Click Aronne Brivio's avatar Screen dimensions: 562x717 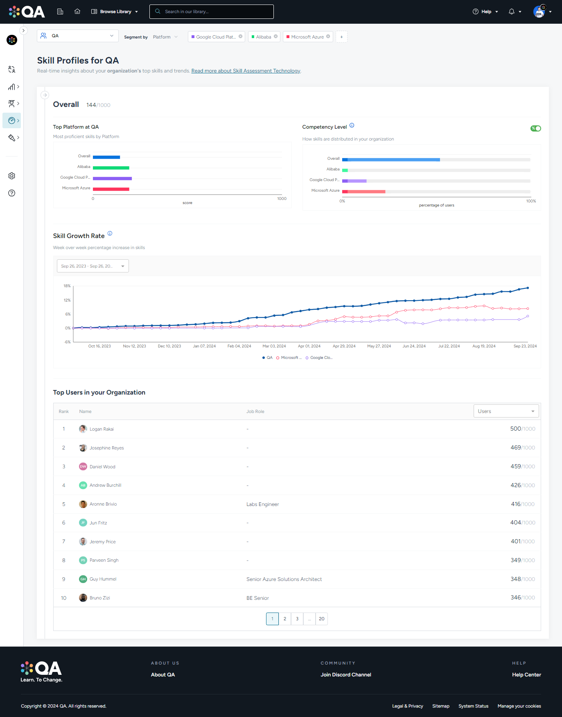tap(83, 504)
